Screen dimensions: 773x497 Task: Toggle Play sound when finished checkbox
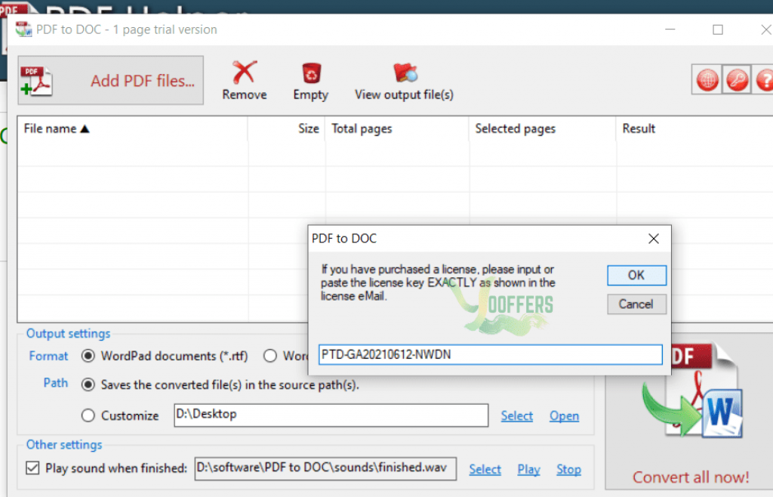32,468
